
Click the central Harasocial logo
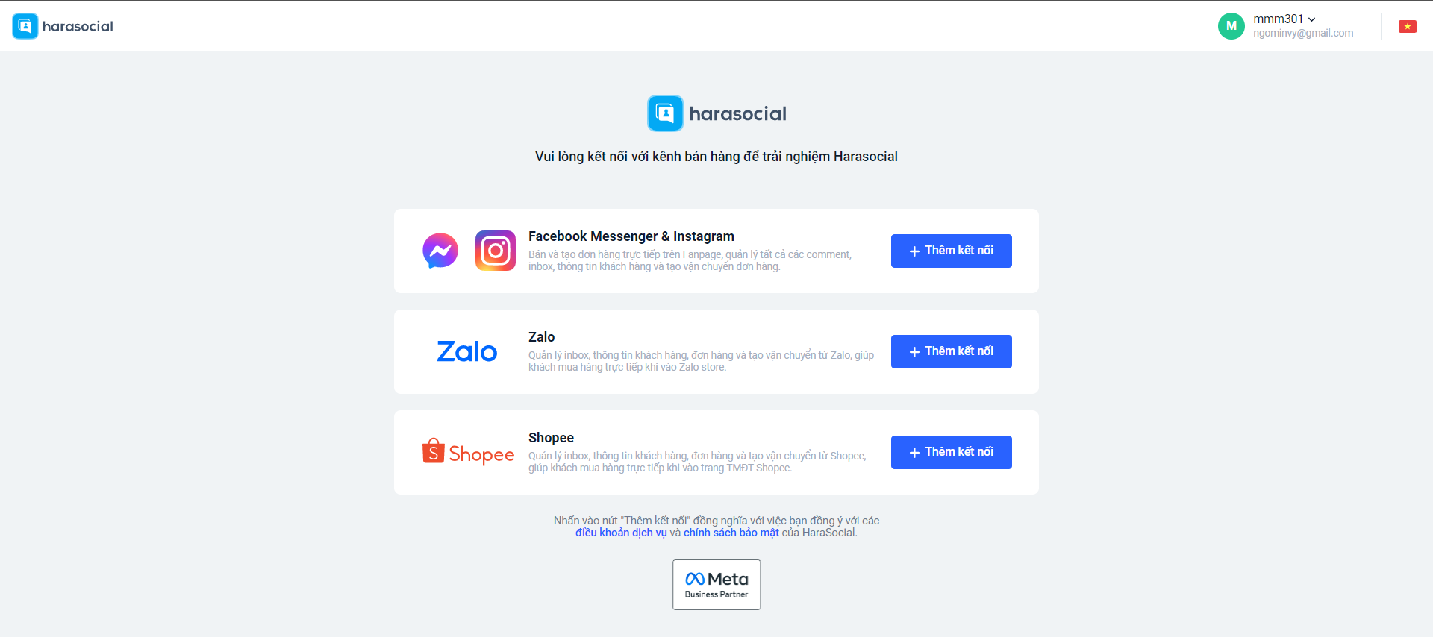click(x=716, y=113)
